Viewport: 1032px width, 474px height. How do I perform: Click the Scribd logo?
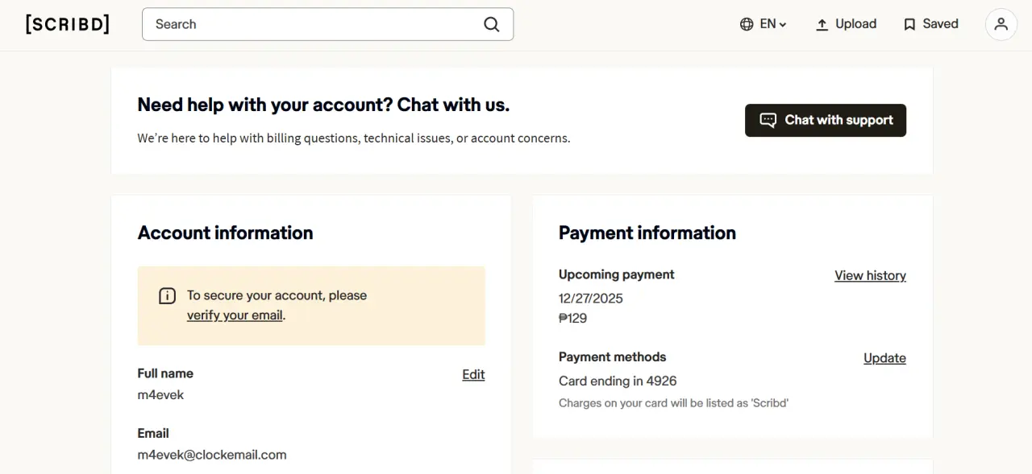click(68, 24)
